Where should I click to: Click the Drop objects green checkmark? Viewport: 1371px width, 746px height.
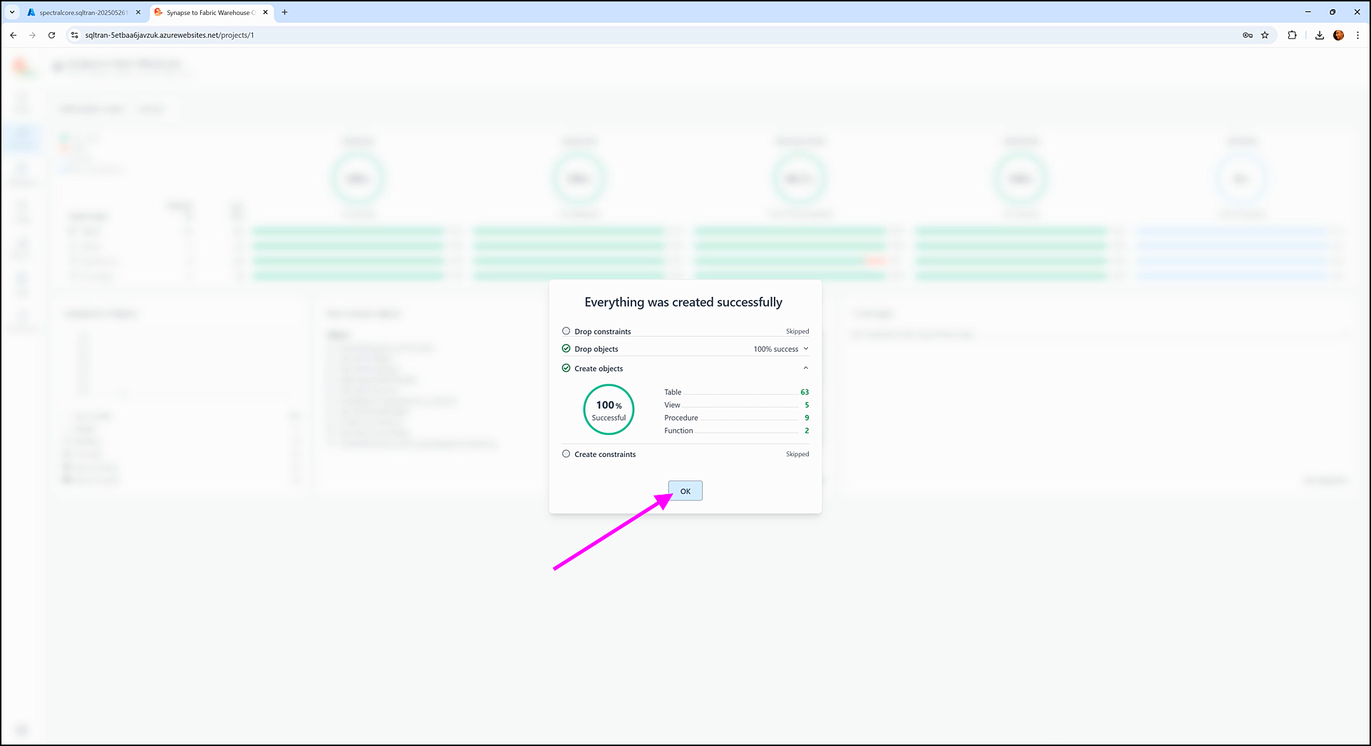pos(566,349)
